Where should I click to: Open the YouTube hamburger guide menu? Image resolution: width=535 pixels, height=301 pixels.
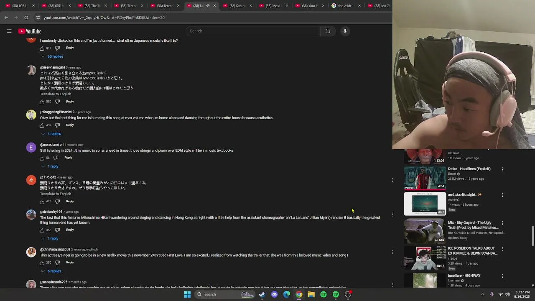pos(9,31)
